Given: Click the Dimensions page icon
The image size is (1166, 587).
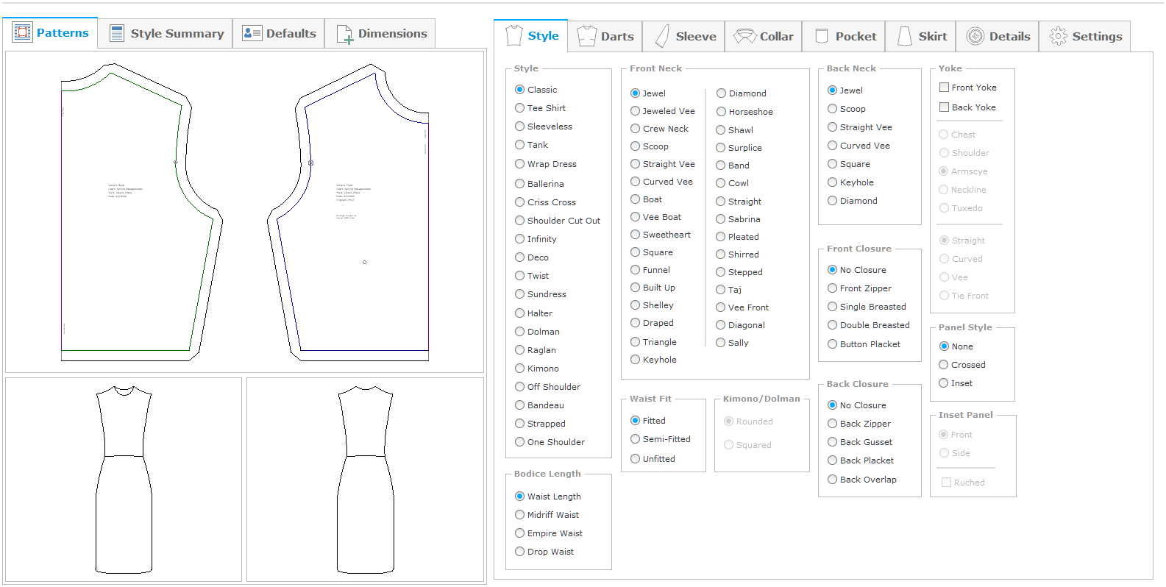Looking at the screenshot, I should (x=344, y=34).
